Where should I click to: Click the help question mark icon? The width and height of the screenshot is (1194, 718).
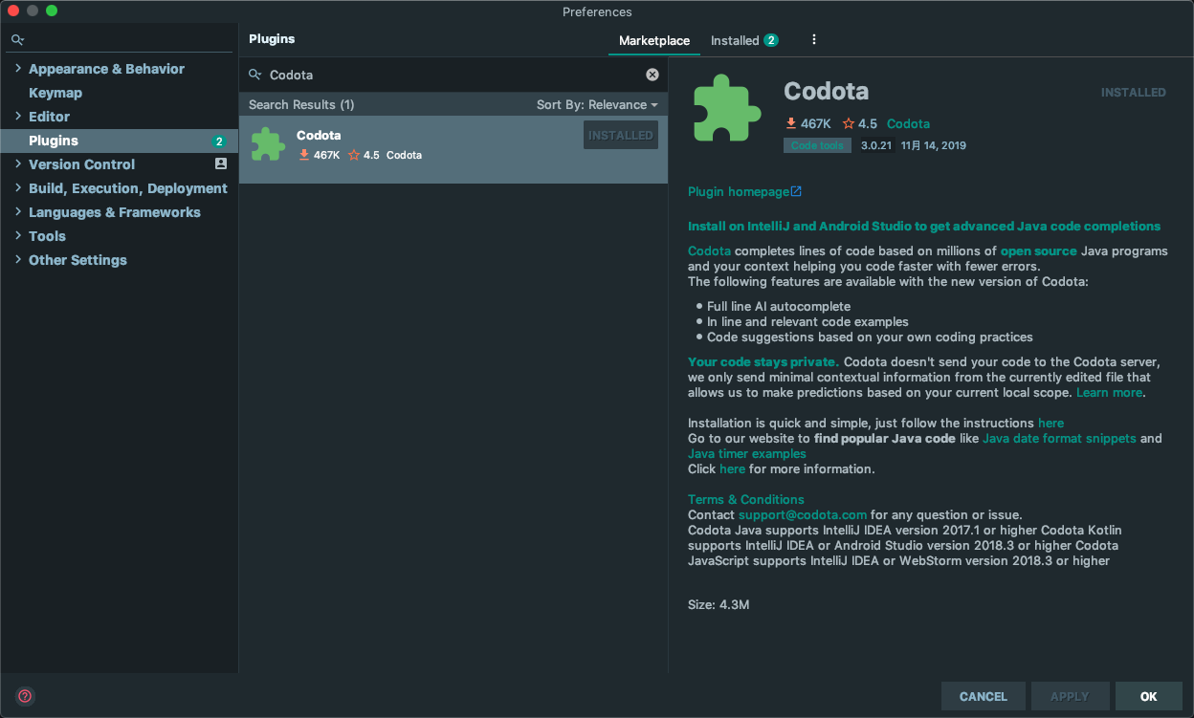[26, 696]
